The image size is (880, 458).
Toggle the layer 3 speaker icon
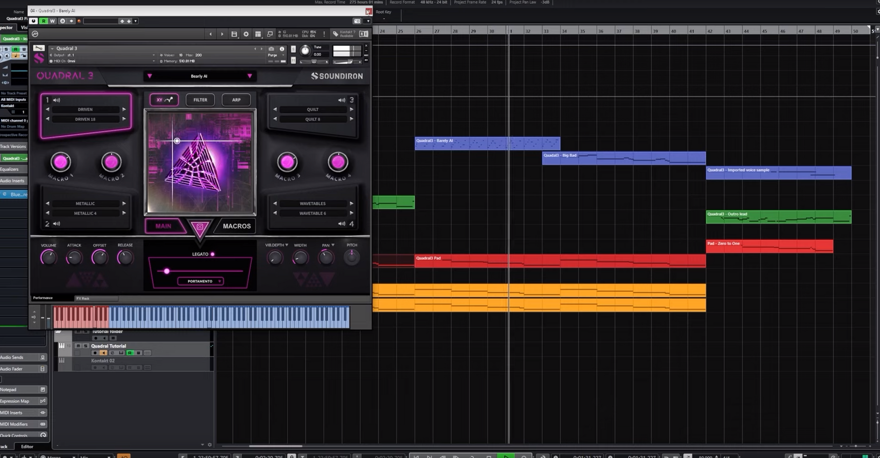pos(341,100)
